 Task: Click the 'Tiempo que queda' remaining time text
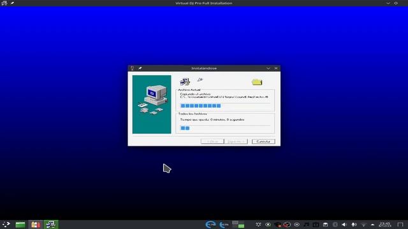pyautogui.click(x=212, y=120)
